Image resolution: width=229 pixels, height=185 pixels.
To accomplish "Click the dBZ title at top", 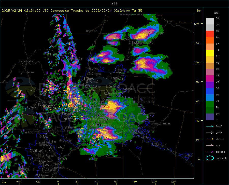I will 114,4.
